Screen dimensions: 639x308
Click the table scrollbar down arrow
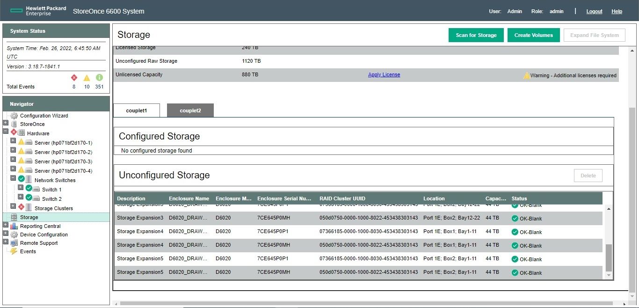click(x=609, y=276)
